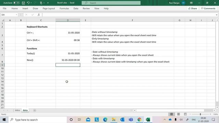Click zoom in plus button

[x=210, y=114]
